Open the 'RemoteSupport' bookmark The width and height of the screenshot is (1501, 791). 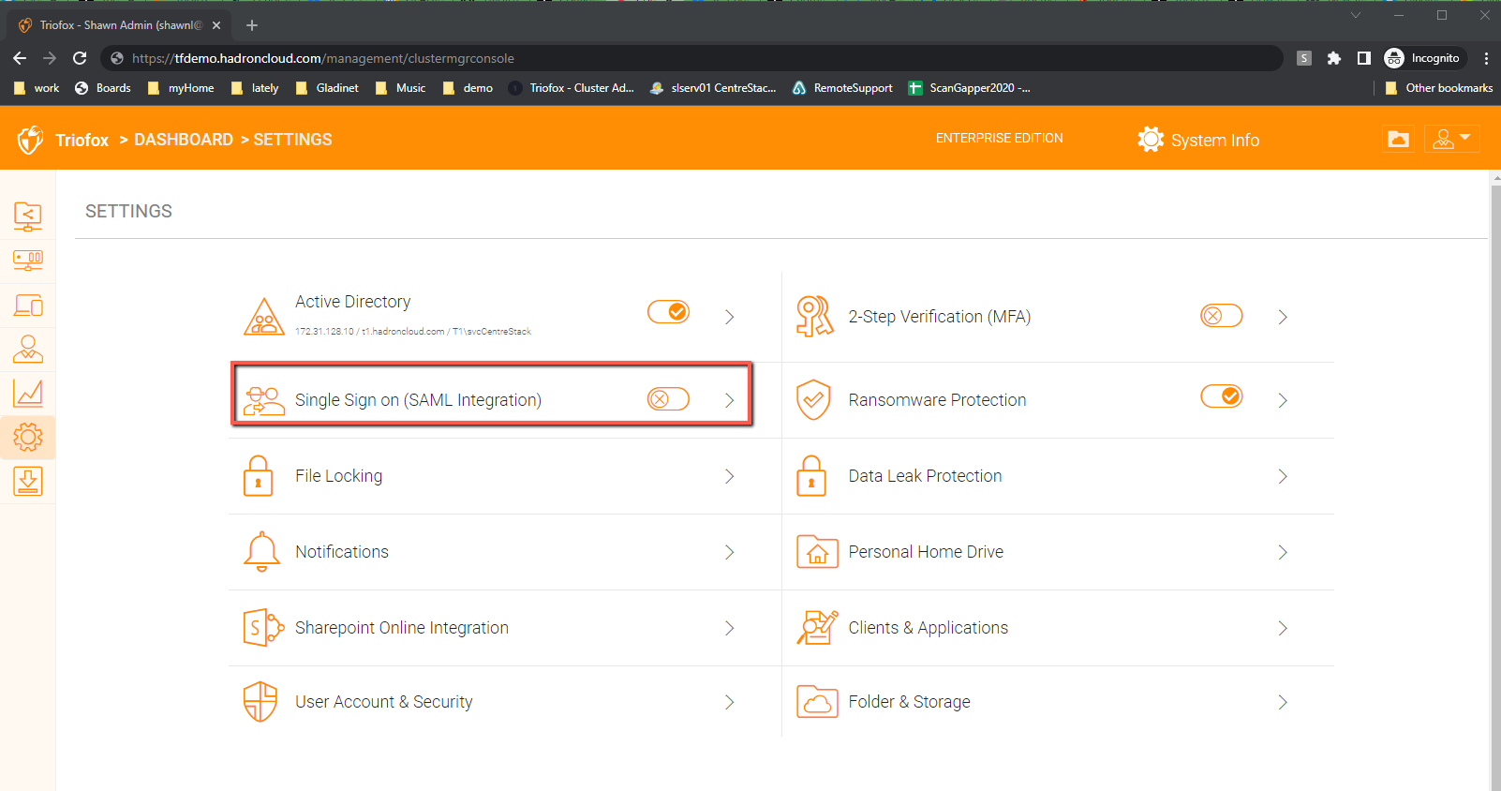tap(842, 88)
